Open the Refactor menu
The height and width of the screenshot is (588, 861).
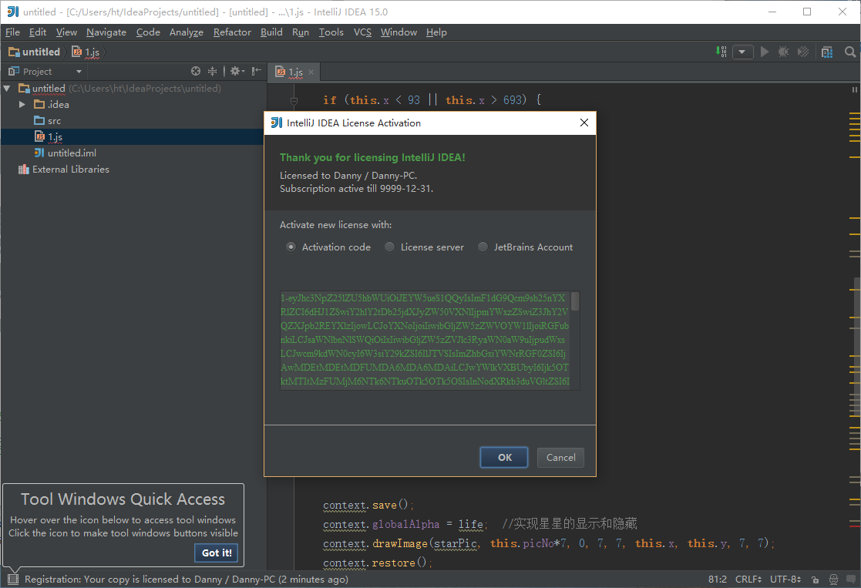point(232,32)
